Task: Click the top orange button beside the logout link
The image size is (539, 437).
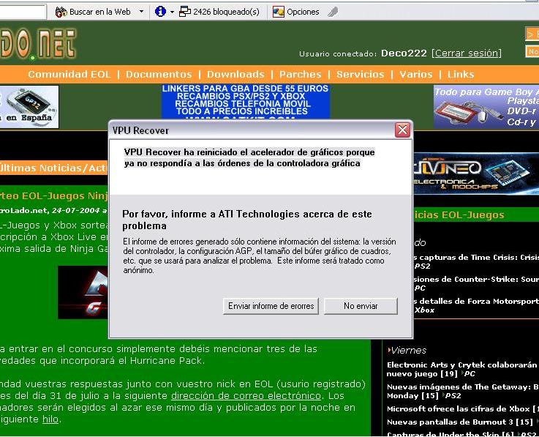Action: (x=532, y=34)
